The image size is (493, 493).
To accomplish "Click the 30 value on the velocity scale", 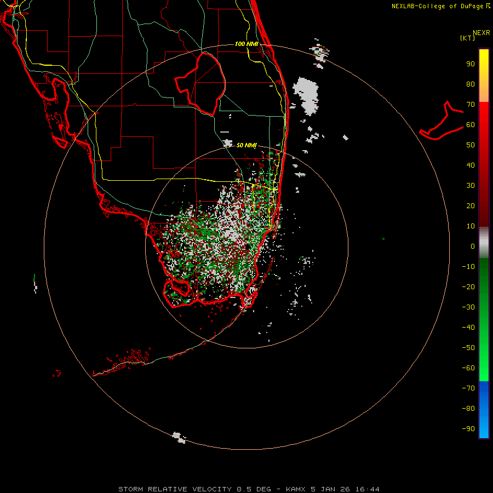I will pyautogui.click(x=471, y=186).
